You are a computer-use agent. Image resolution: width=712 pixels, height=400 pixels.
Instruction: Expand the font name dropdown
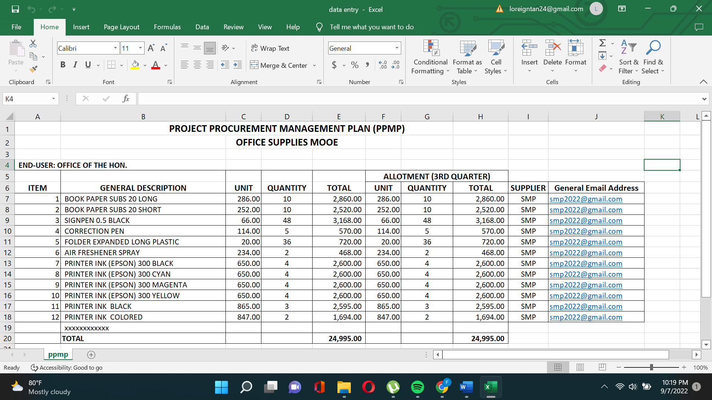[115, 48]
